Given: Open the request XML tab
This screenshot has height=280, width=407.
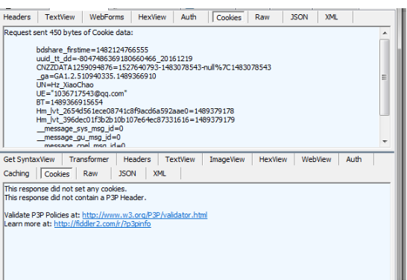Looking at the screenshot, I should point(331,17).
